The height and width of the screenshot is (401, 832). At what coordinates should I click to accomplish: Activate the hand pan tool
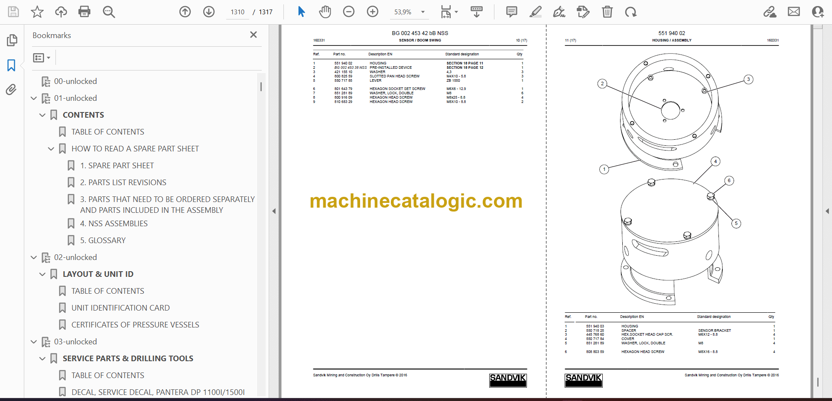325,12
